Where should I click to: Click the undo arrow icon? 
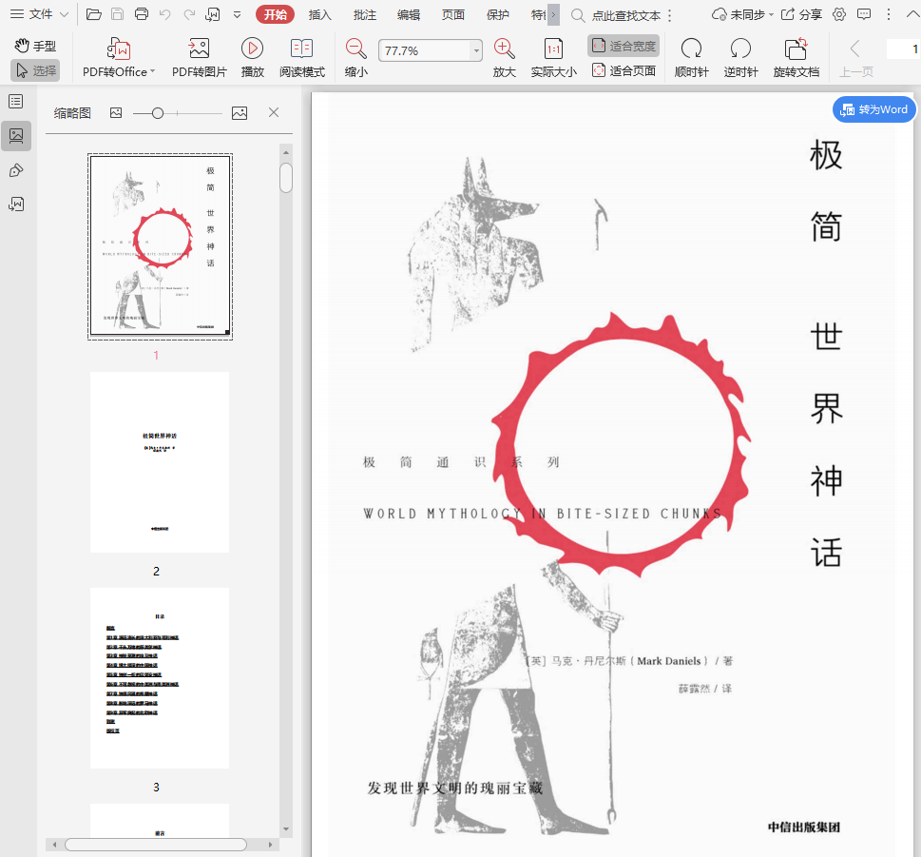tap(165, 14)
